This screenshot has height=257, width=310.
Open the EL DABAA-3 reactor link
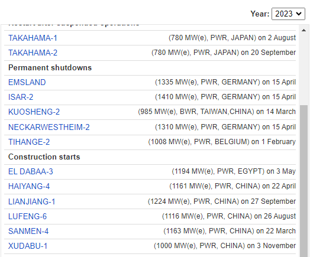pos(31,171)
